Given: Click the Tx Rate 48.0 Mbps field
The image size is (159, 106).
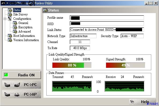Looking at the screenshot, I should pyautogui.click(x=80, y=48).
